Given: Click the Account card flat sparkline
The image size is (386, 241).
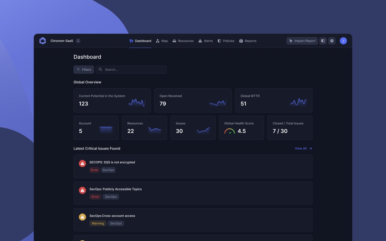Looking at the screenshot, I should click(x=106, y=130).
